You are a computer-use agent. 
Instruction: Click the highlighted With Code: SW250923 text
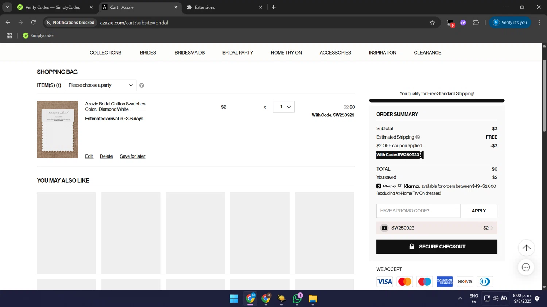coord(400,155)
